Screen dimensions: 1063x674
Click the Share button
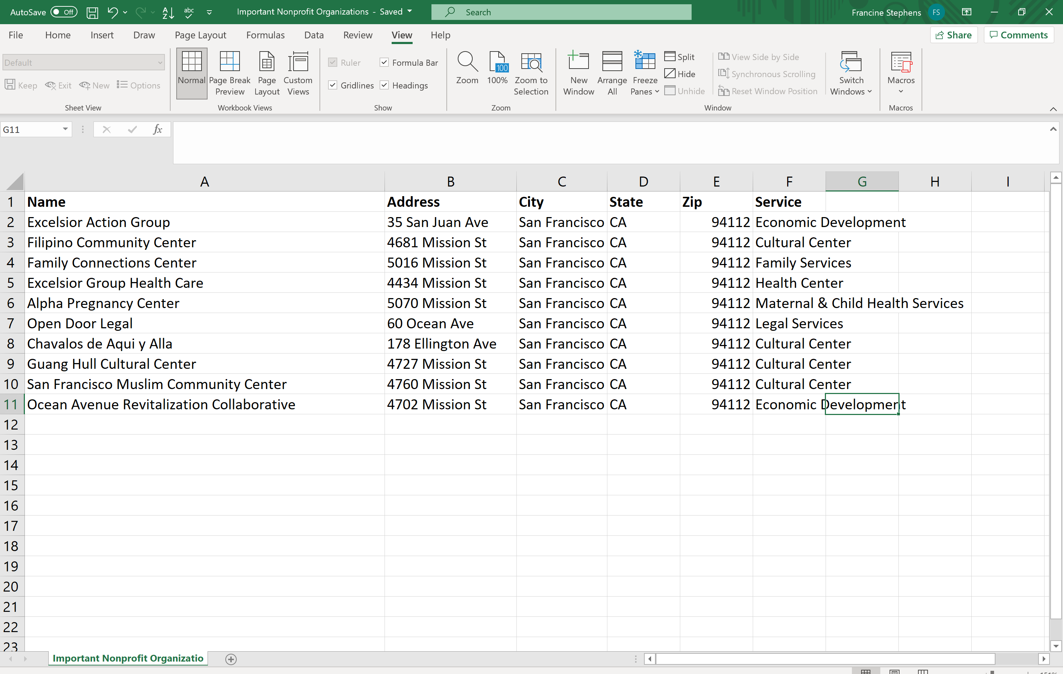[954, 35]
